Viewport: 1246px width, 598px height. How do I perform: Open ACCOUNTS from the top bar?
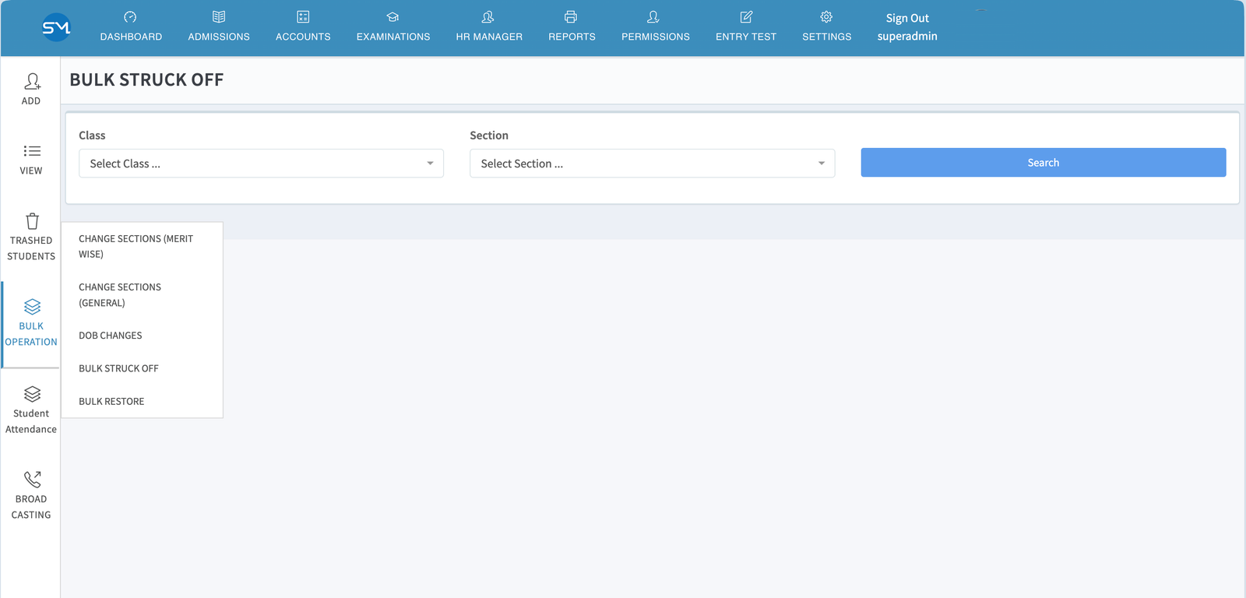tap(303, 37)
